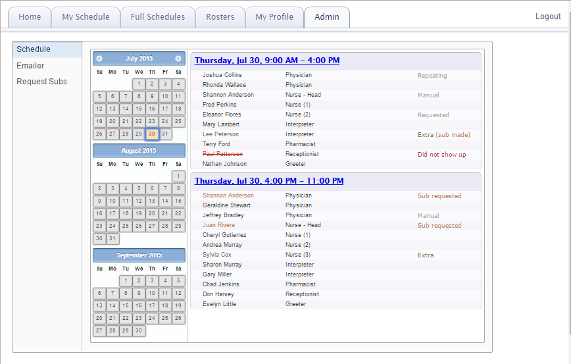Go to next month in calendar
The height and width of the screenshot is (364, 571).
click(x=178, y=59)
